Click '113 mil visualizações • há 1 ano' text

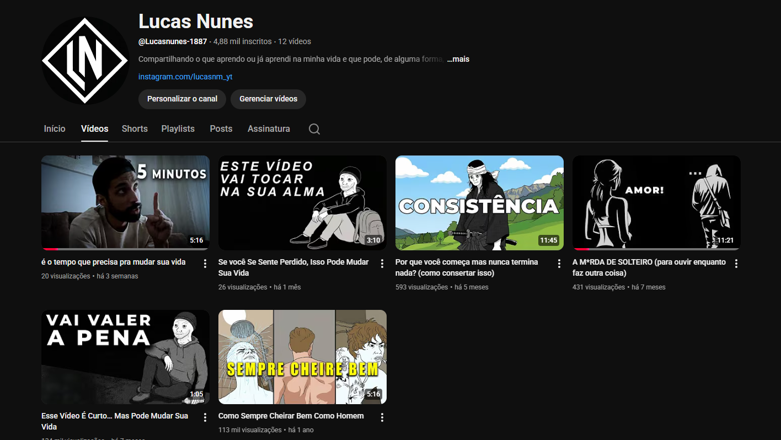click(266, 430)
